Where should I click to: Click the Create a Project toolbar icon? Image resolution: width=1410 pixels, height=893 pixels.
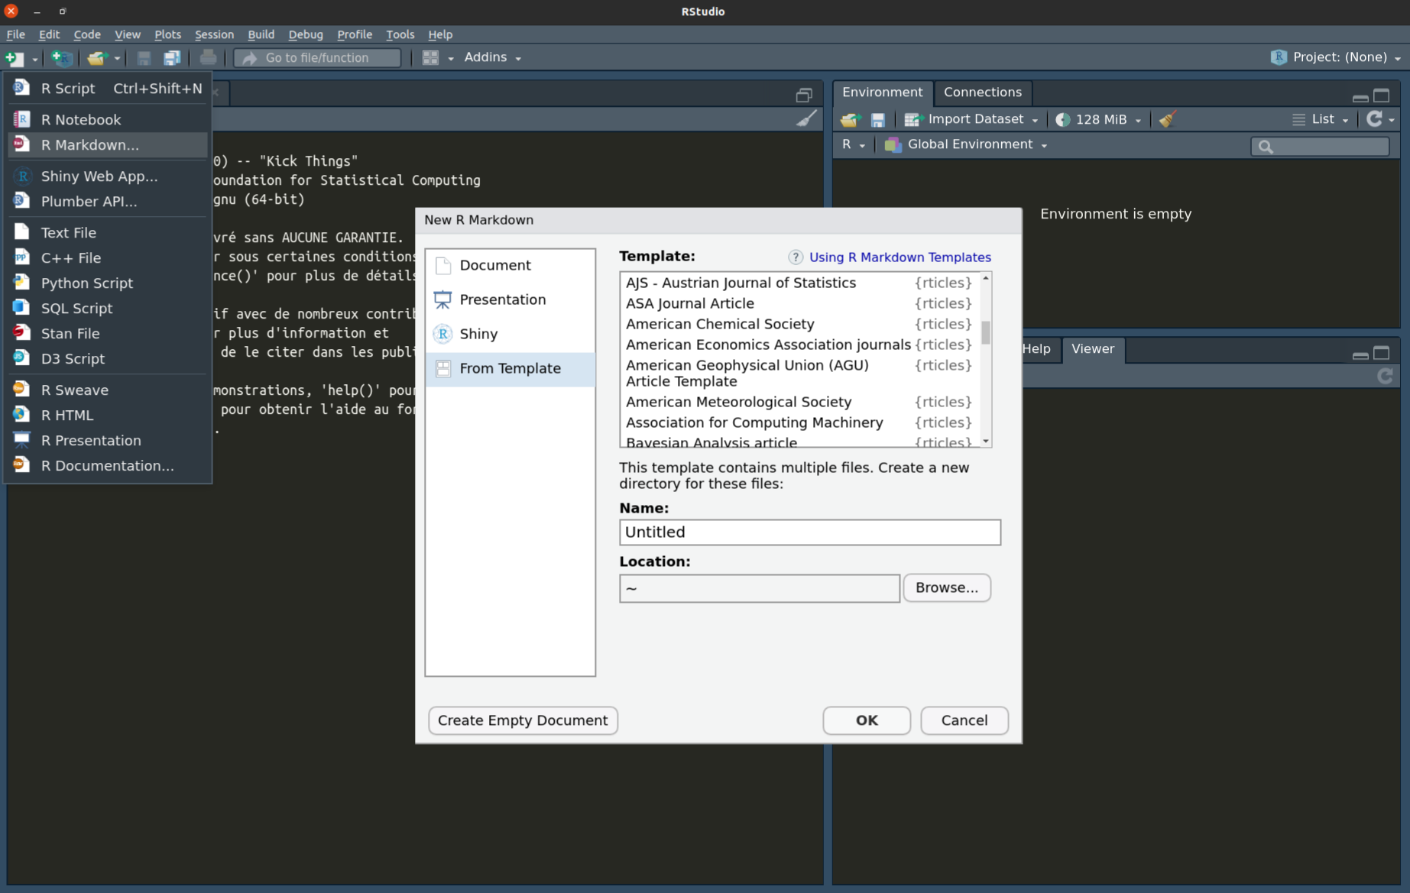click(x=61, y=58)
